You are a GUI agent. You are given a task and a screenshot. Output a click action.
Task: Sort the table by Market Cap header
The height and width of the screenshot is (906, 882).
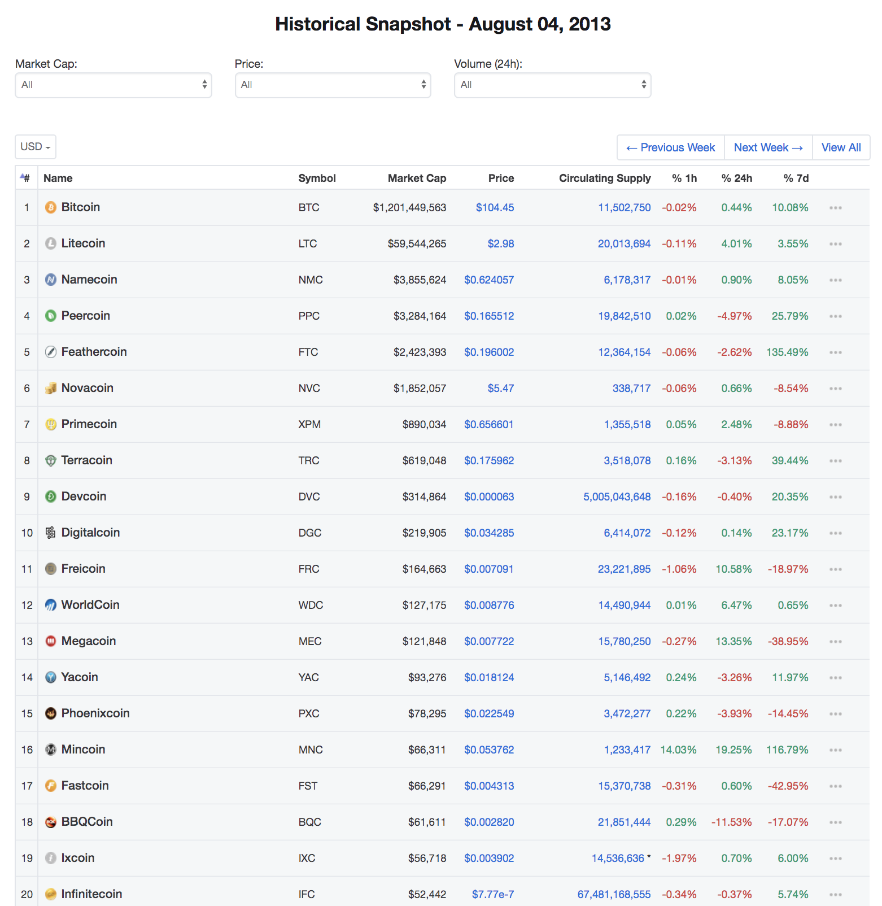pos(417,178)
